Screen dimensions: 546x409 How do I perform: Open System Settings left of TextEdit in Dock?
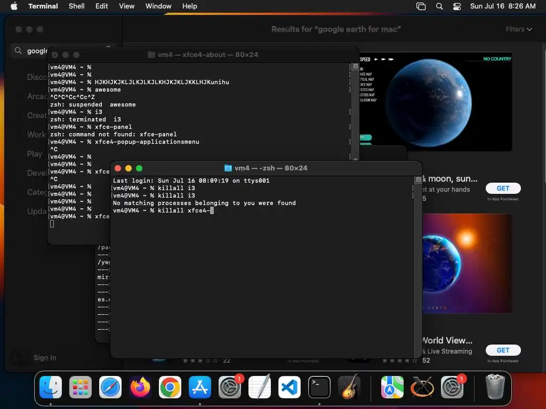click(230, 387)
